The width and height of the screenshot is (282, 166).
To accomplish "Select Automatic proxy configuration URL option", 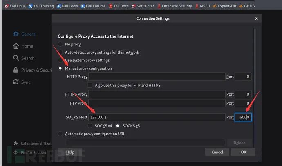I will (60, 134).
